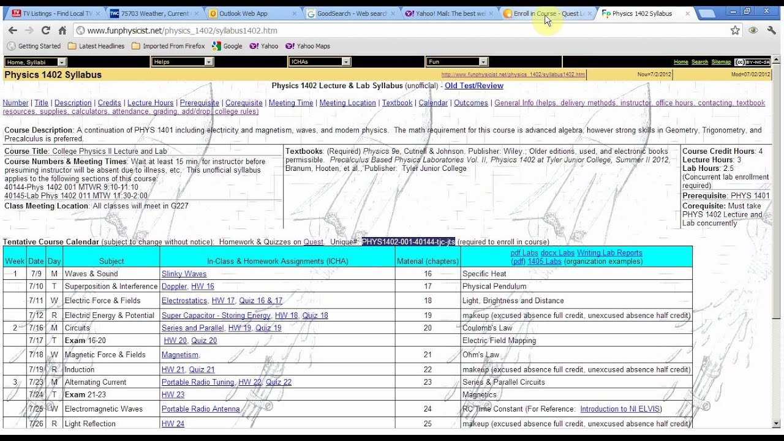The width and height of the screenshot is (784, 441).
Task: Open the Magnetism assignment link
Action: pos(180,355)
